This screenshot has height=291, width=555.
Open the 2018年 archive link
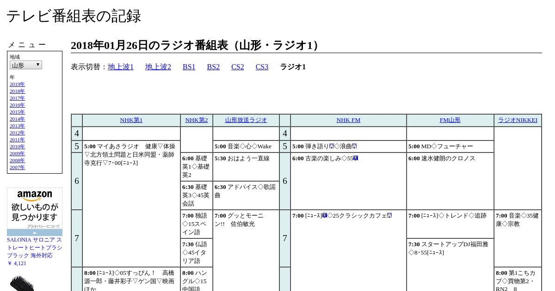pyautogui.click(x=17, y=91)
